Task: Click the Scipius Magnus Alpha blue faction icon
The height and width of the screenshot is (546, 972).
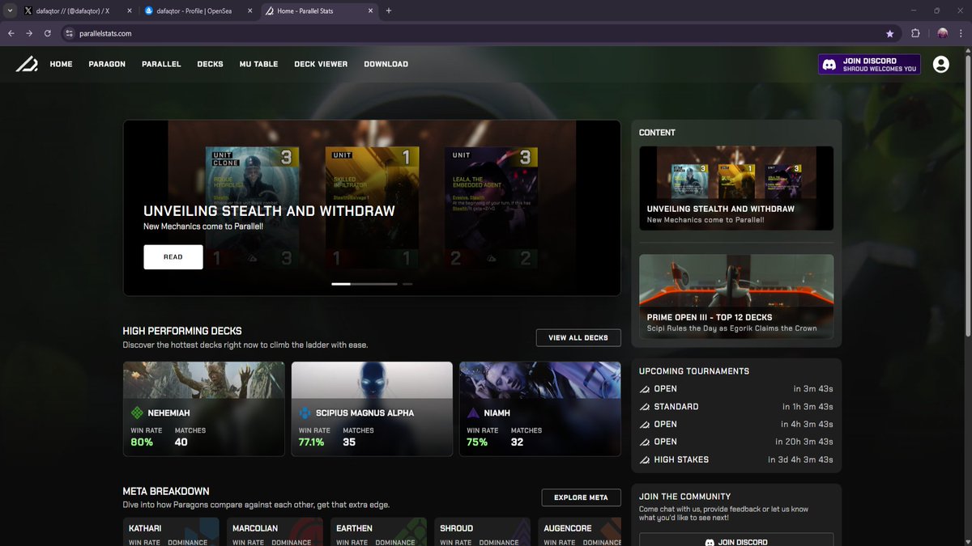Action: (305, 413)
